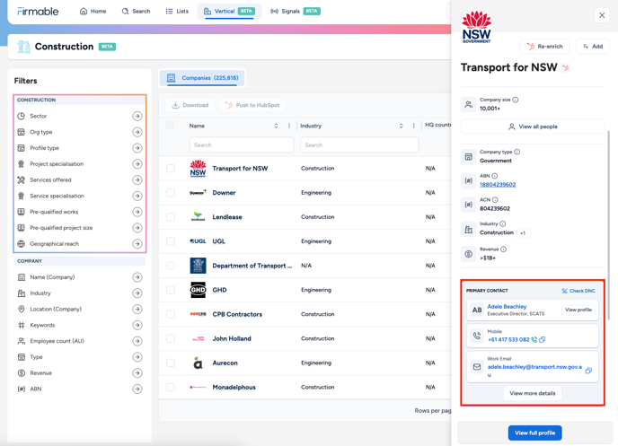Click the Revenue filter dollar icon

(22, 372)
